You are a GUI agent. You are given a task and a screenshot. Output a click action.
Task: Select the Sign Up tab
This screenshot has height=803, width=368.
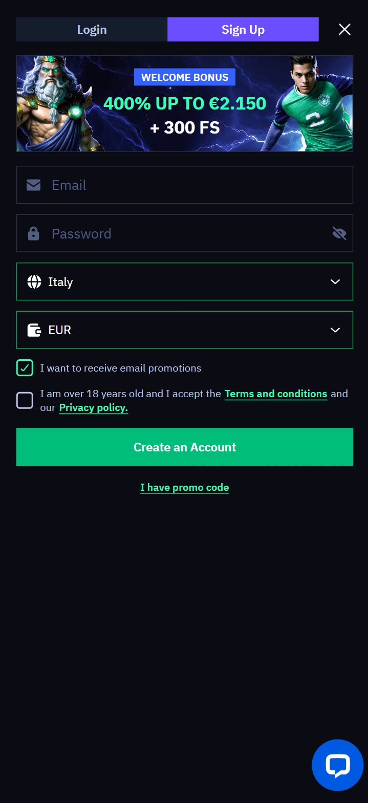click(243, 30)
